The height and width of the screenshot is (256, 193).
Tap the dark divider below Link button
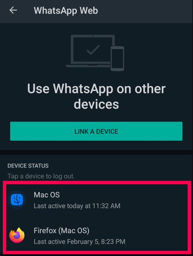click(96, 152)
